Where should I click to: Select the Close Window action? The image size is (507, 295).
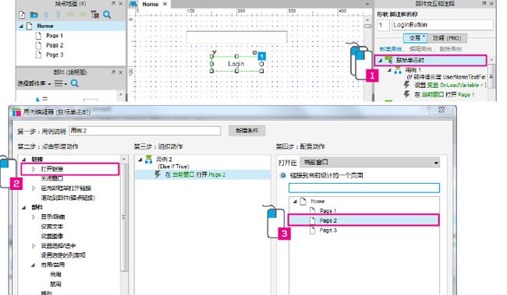pyautogui.click(x=52, y=178)
